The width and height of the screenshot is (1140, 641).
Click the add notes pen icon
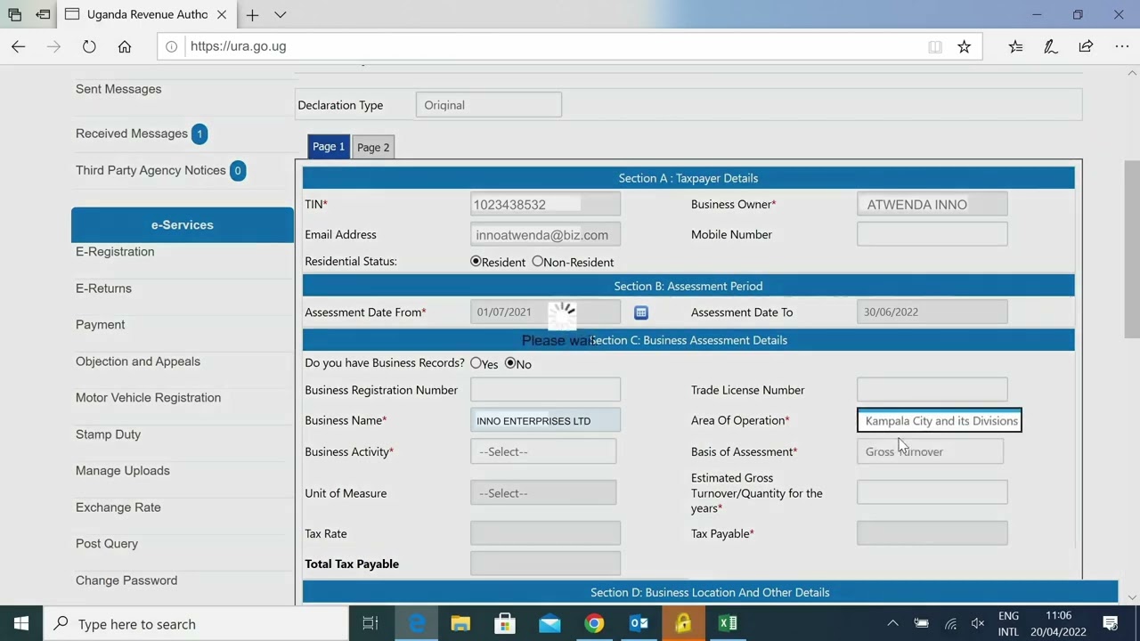coord(1051,46)
